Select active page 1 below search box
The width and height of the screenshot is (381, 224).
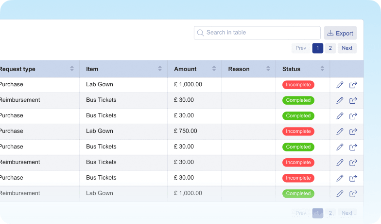click(x=318, y=48)
